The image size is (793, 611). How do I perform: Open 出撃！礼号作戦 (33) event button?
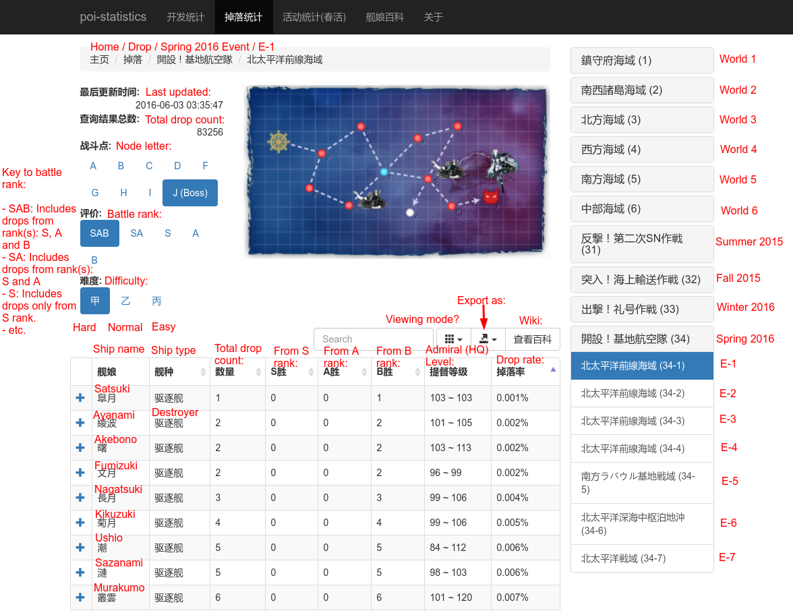pos(642,309)
